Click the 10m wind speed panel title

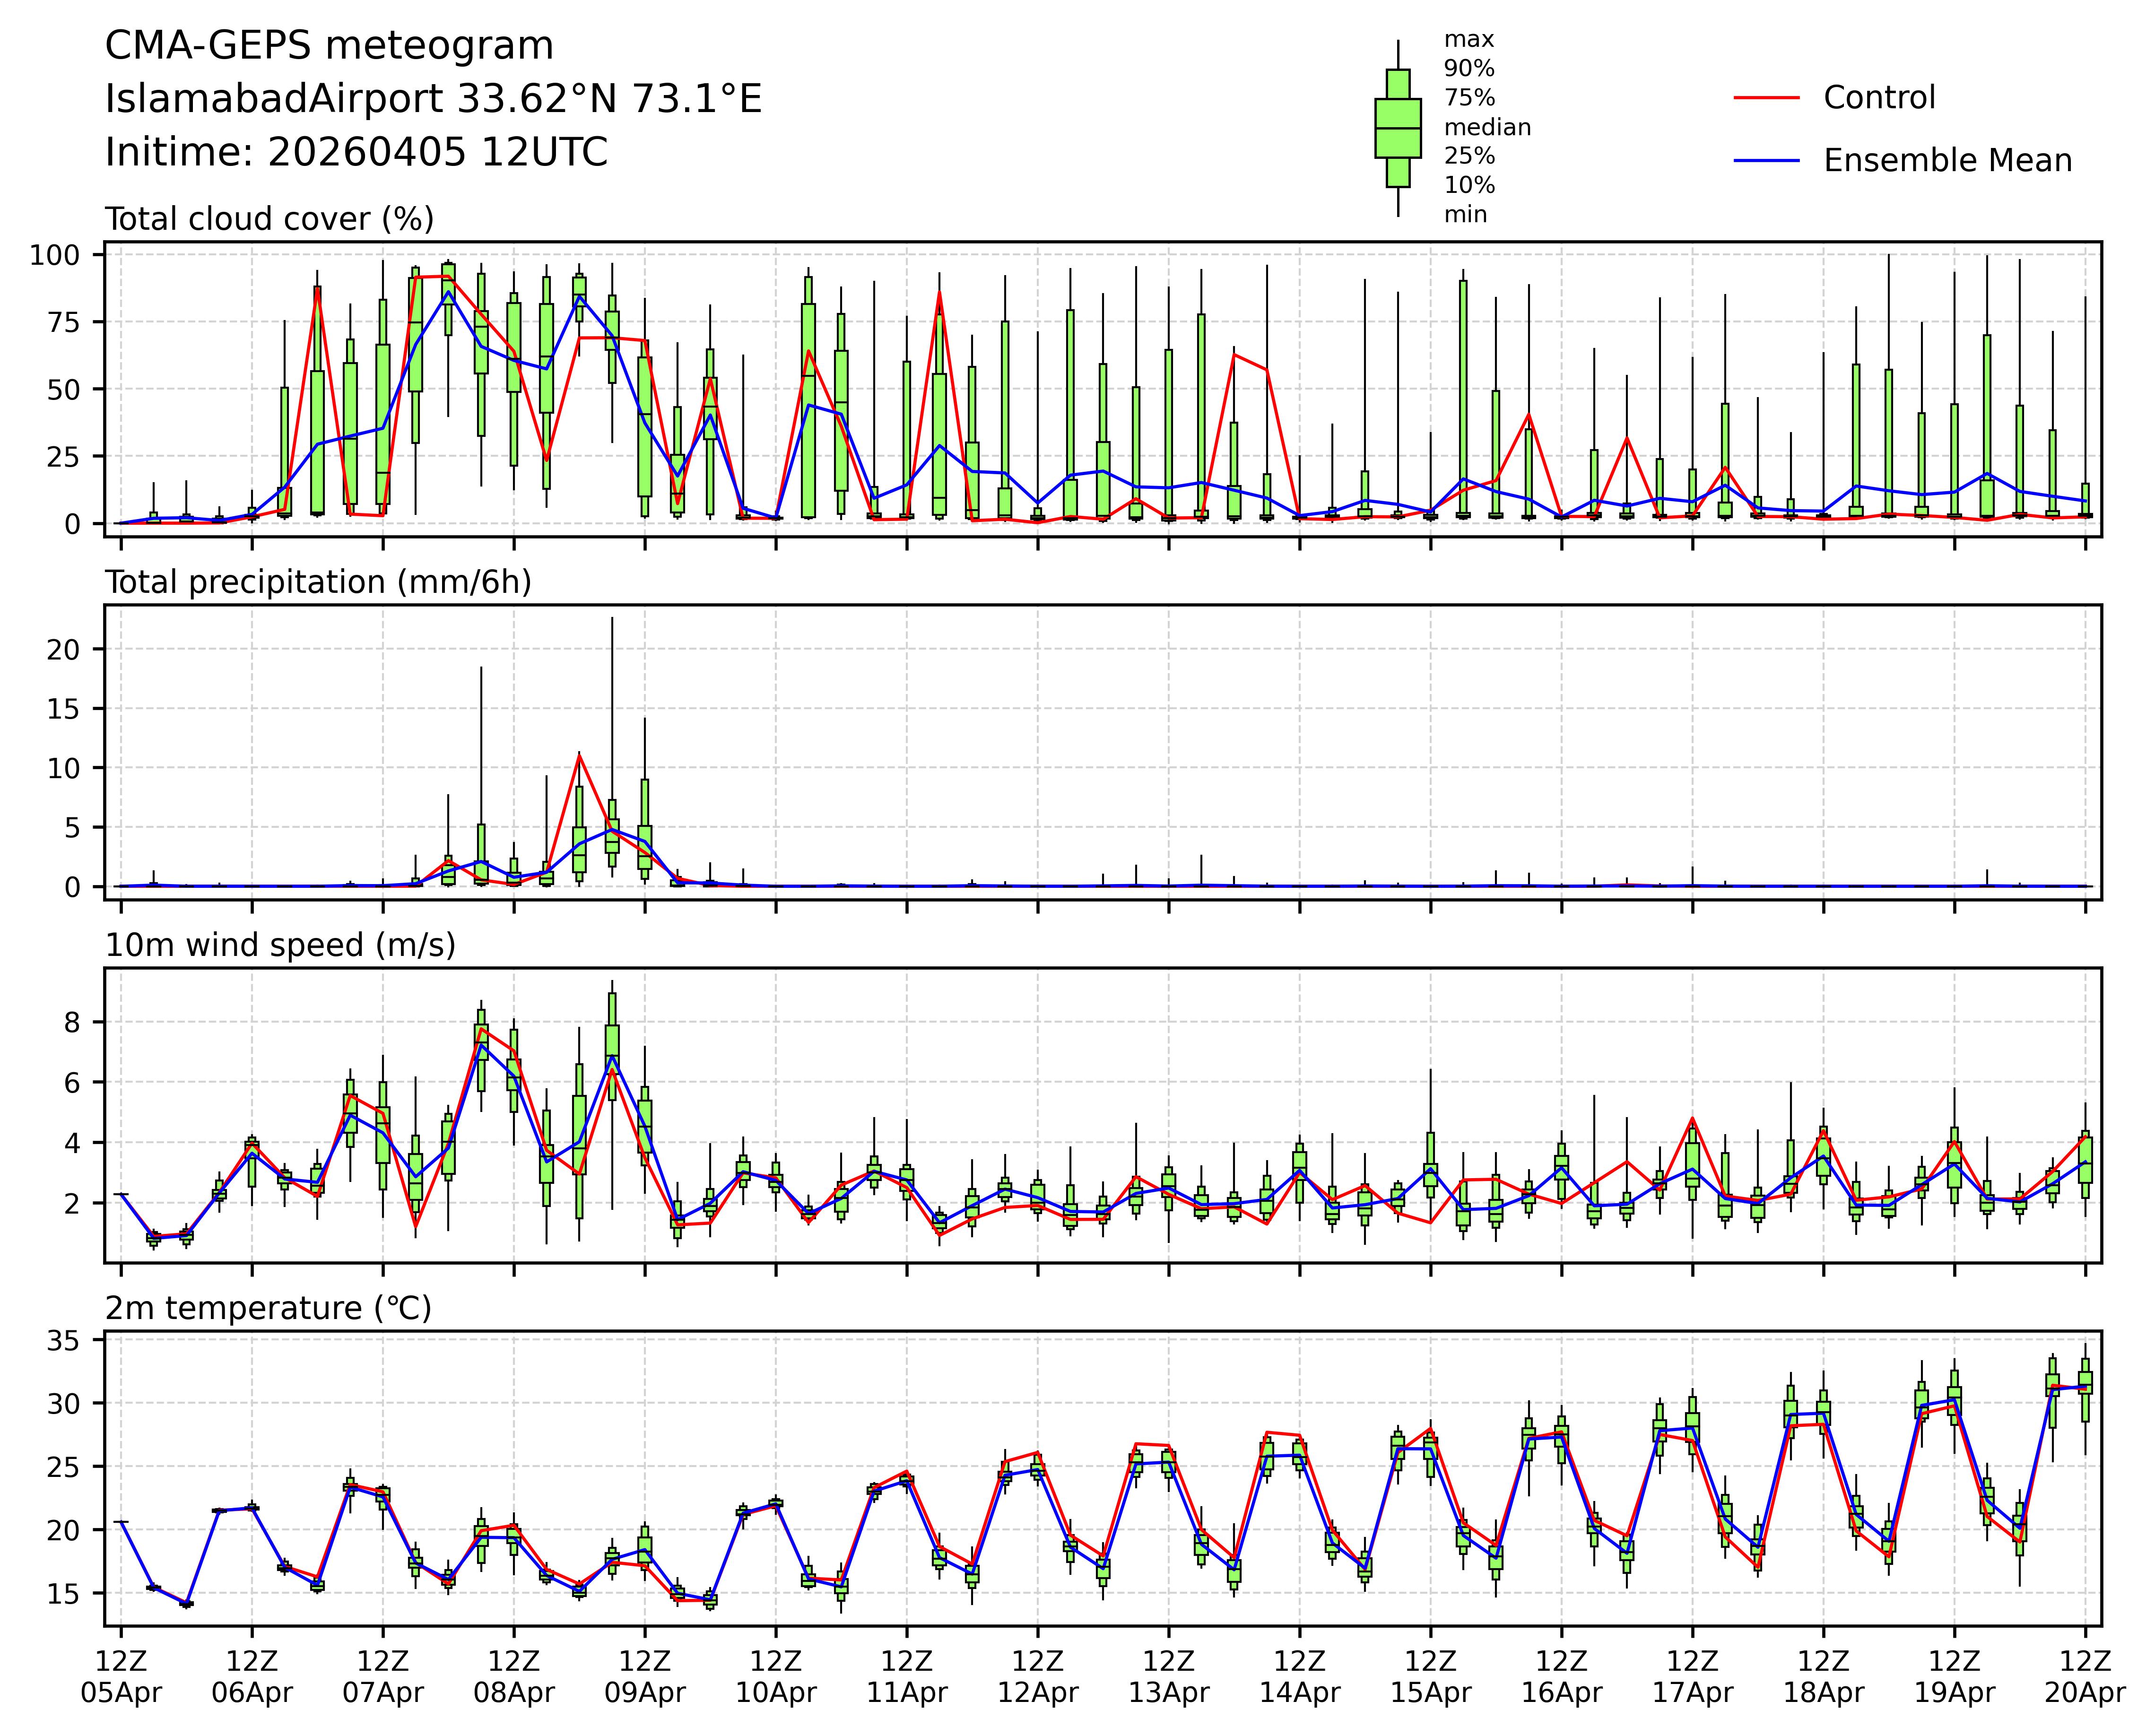tap(280, 945)
